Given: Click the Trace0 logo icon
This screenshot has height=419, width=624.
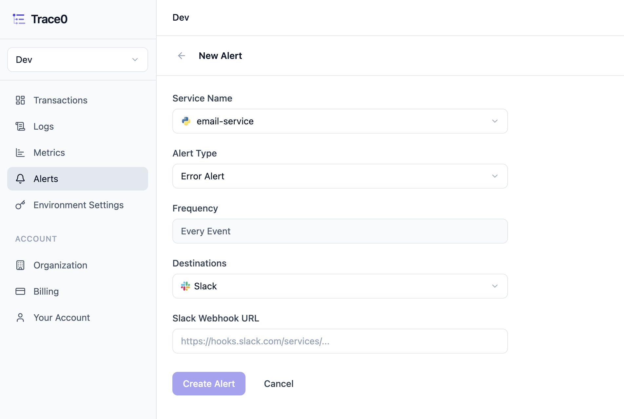Looking at the screenshot, I should [19, 19].
